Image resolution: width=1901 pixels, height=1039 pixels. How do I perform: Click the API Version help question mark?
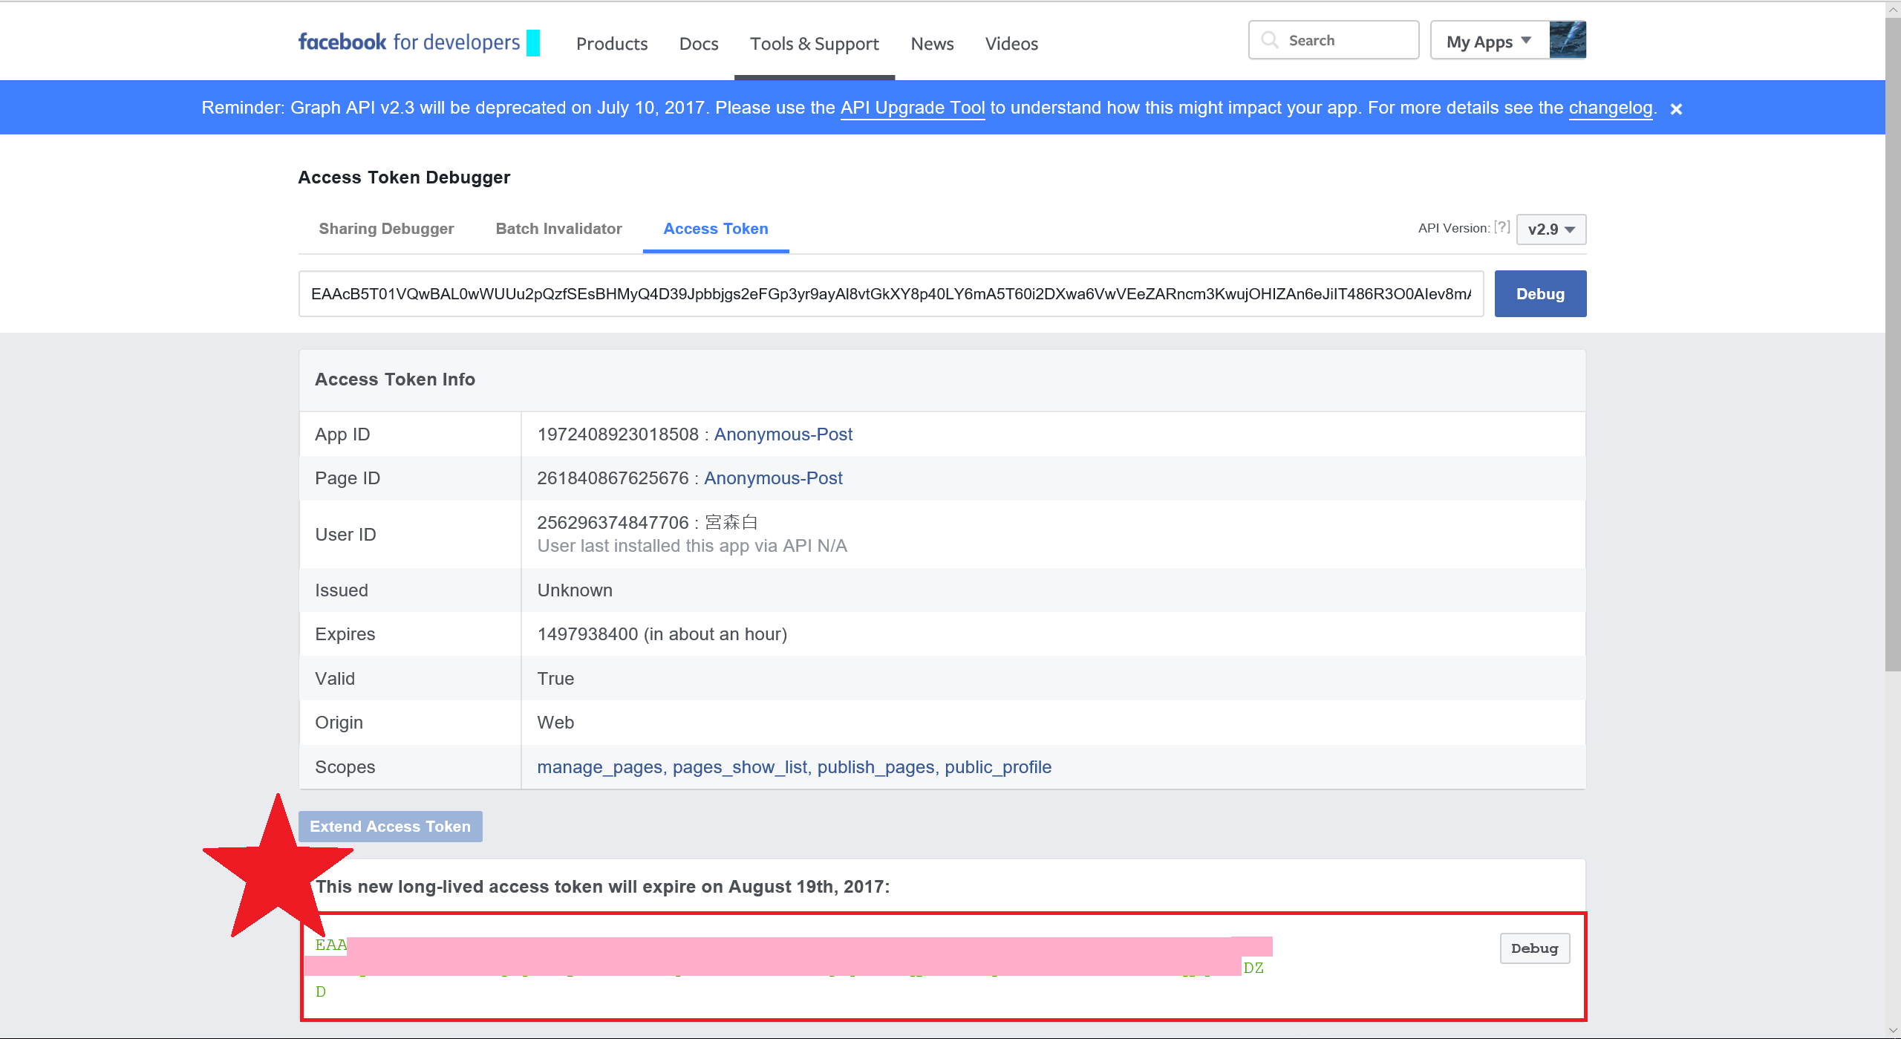pyautogui.click(x=1502, y=227)
